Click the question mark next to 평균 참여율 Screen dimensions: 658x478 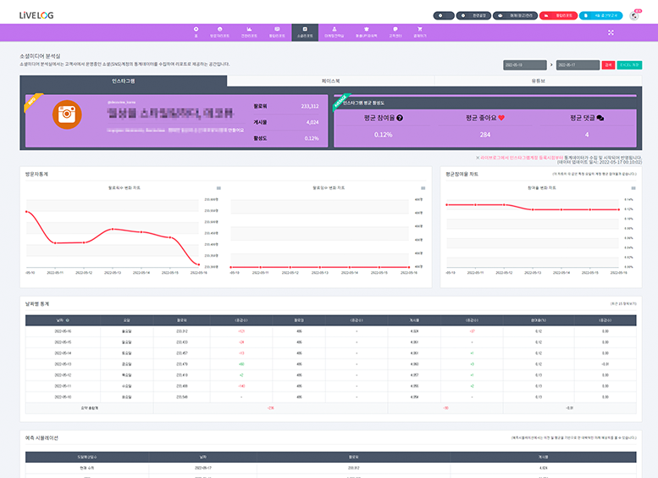(x=400, y=118)
